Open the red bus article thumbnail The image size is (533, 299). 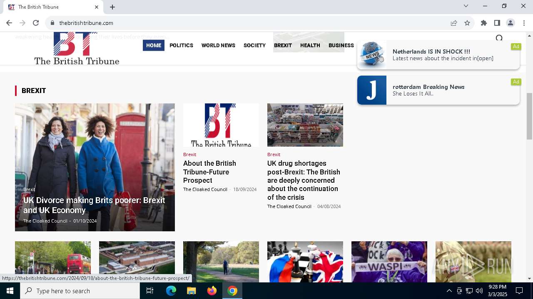coord(53,262)
